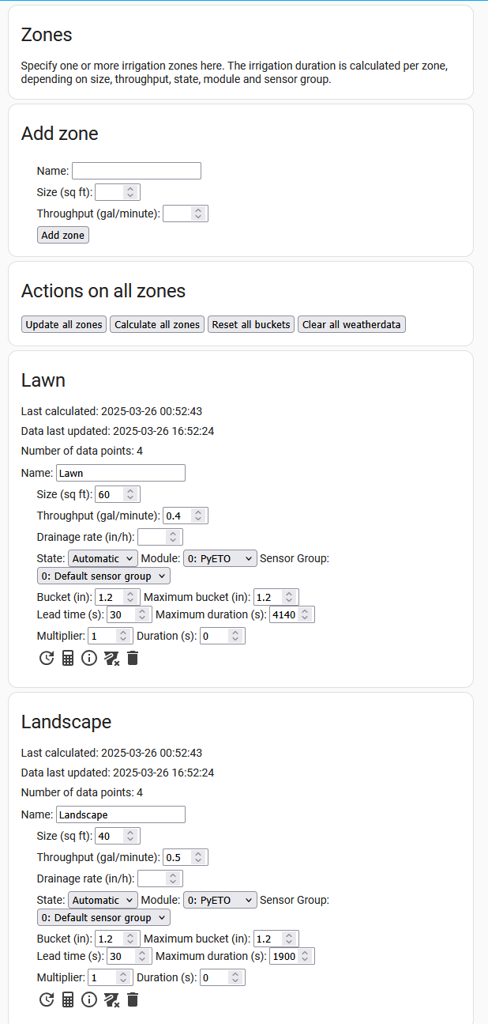Screen dimensions: 488x1024
Task: Click the reset bucket icon for Landscape
Action: (111, 999)
